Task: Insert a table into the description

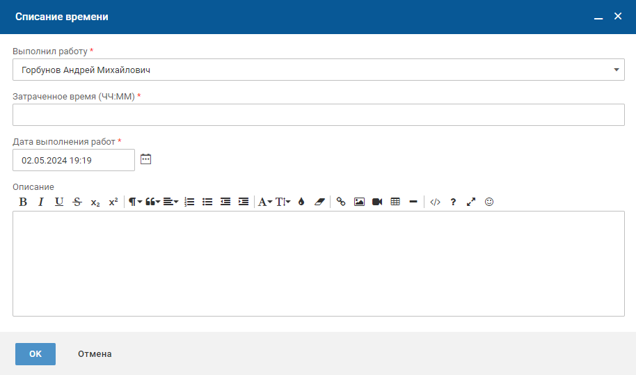Action: (395, 202)
